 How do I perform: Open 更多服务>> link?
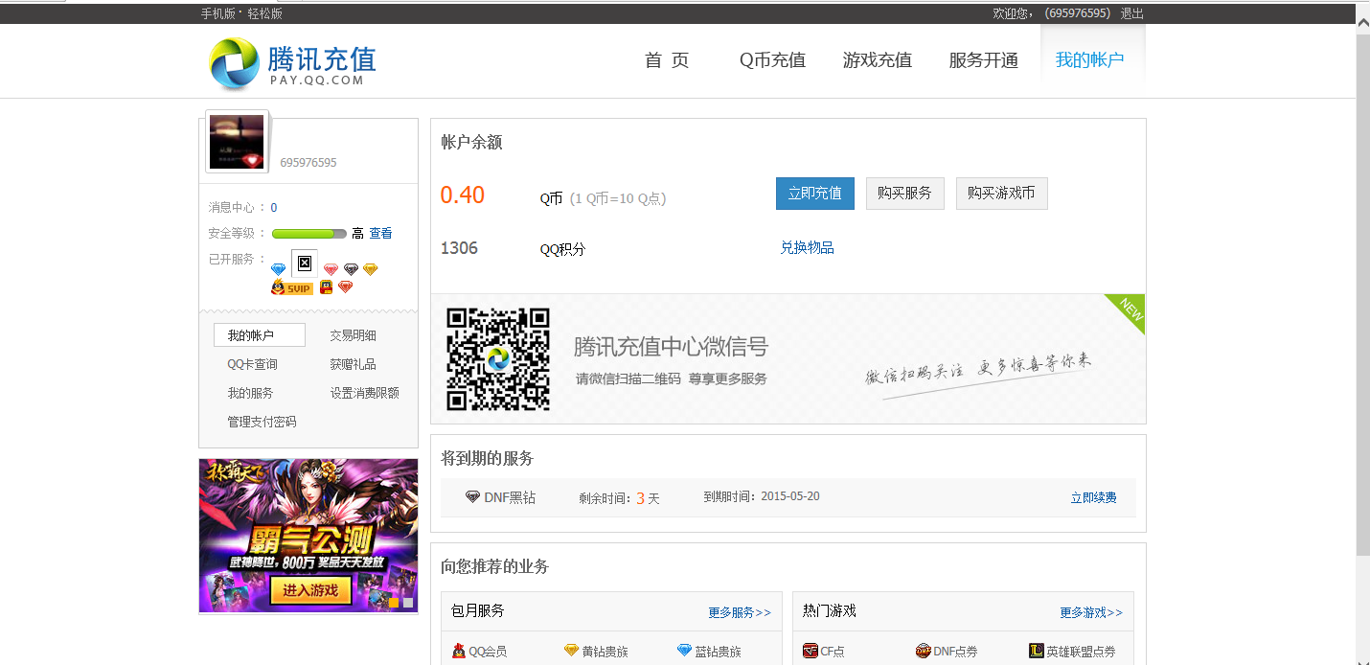740,612
